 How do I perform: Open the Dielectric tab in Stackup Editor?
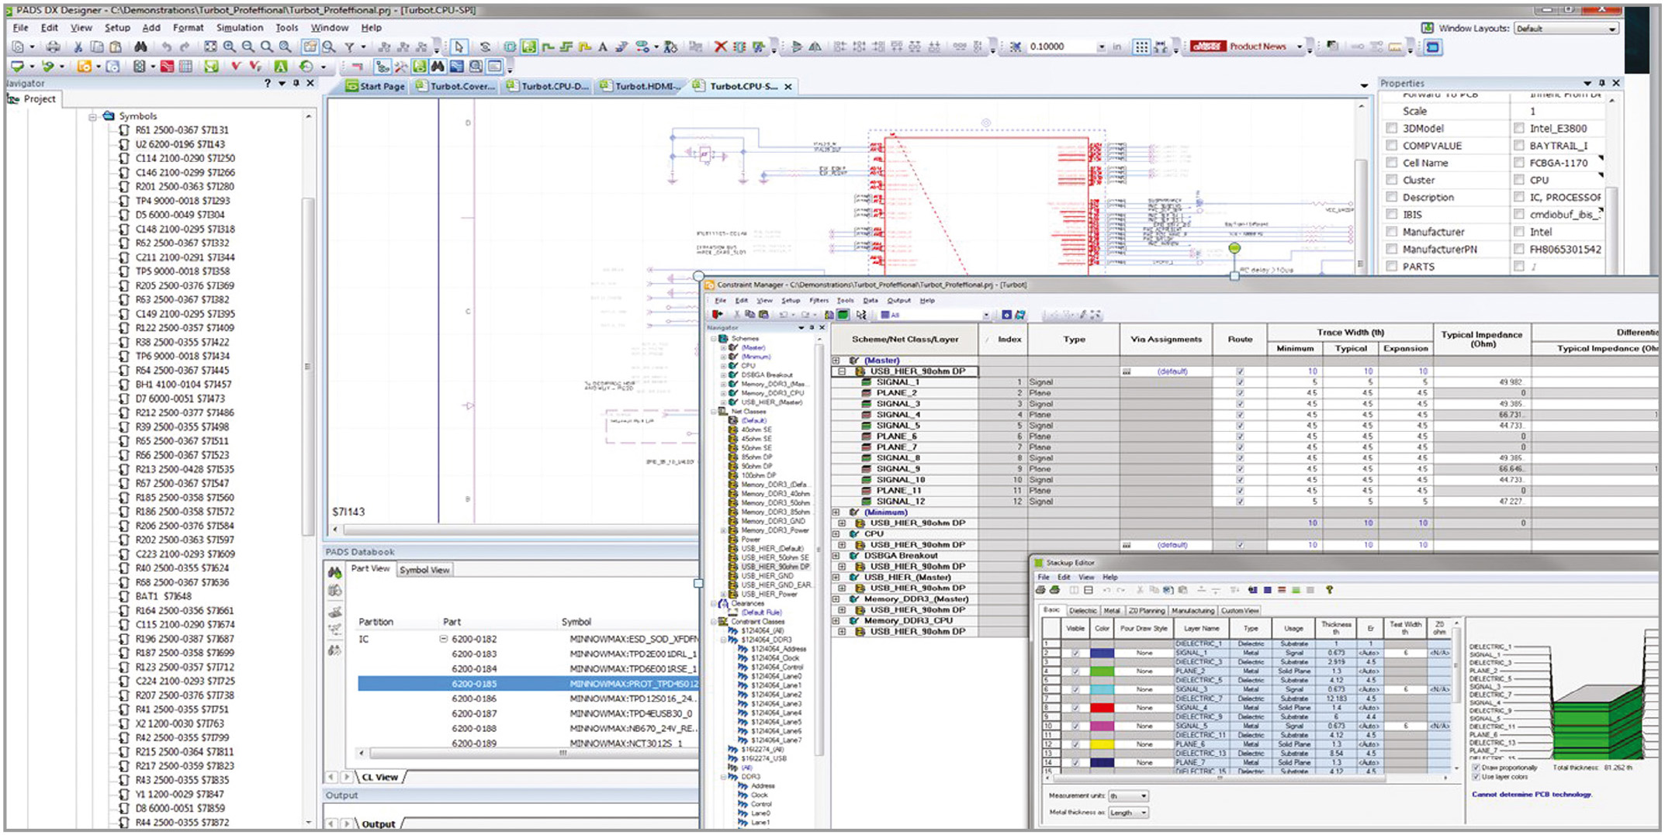point(1082,611)
